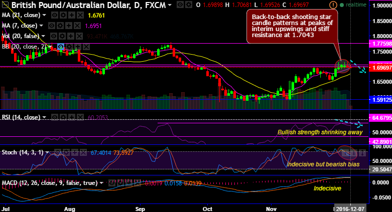Select 'Bullish strength shrinking away' annotation
This screenshot has width=392, height=212.
pos(320,132)
